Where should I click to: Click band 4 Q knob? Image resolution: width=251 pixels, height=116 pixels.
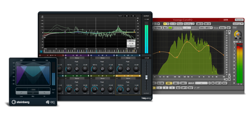(128, 69)
